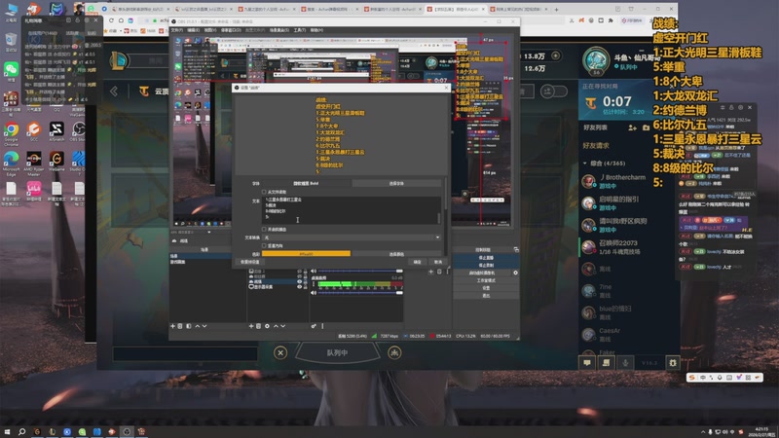Screen dimensions: 779x438
Task: Go back with the League client double-chevron arrow
Action: (x=114, y=91)
